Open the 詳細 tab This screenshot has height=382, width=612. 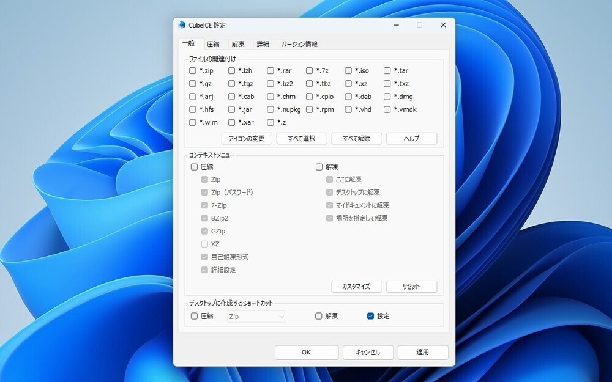pyautogui.click(x=263, y=44)
